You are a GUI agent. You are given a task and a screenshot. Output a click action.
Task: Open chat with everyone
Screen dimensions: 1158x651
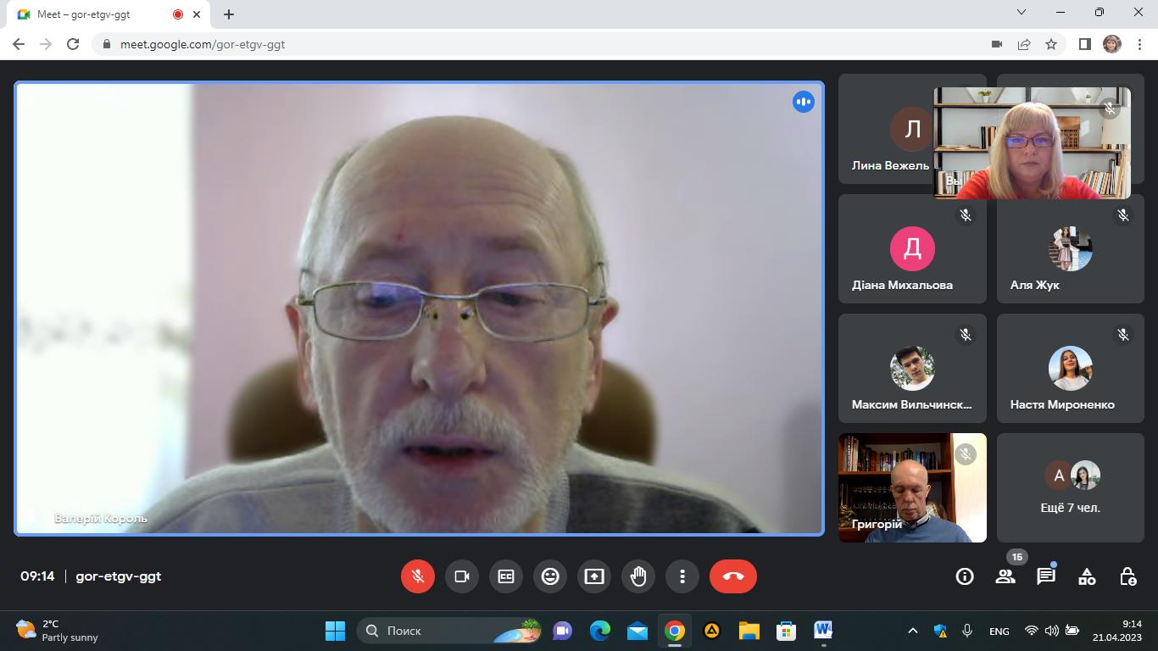coord(1046,576)
